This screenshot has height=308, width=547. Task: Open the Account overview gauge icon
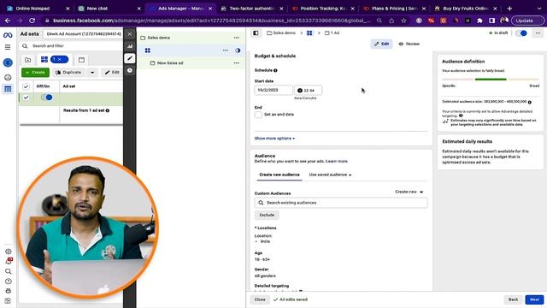point(8,78)
